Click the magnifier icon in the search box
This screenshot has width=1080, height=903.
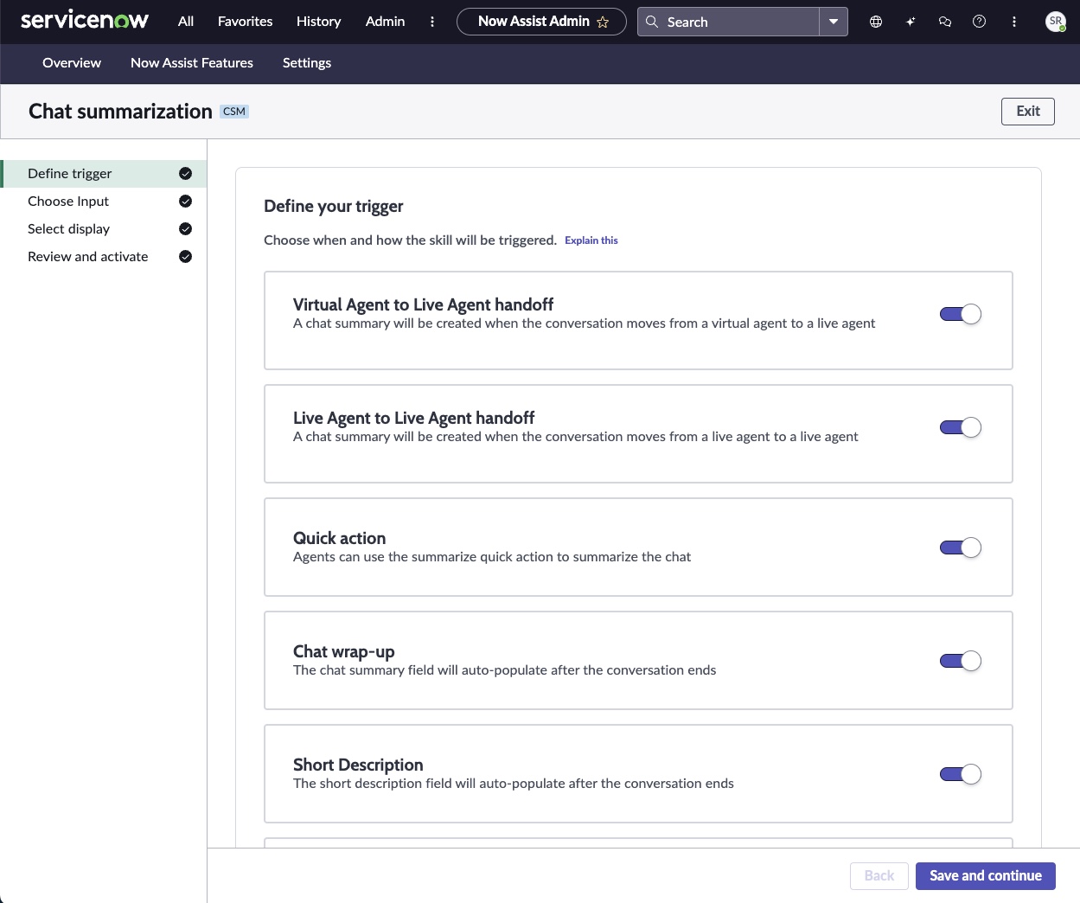click(x=652, y=22)
